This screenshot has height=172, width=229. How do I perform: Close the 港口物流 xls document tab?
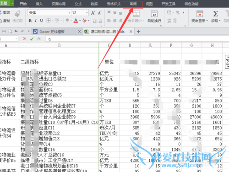(131, 32)
